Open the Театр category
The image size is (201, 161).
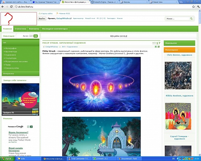[x=8, y=65]
